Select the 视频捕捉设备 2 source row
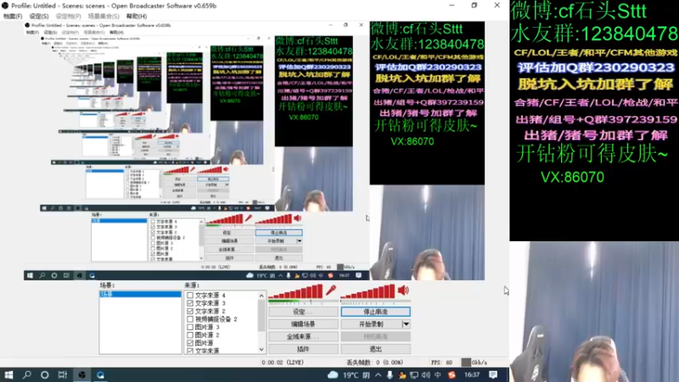The width and height of the screenshot is (679, 382). [216, 319]
